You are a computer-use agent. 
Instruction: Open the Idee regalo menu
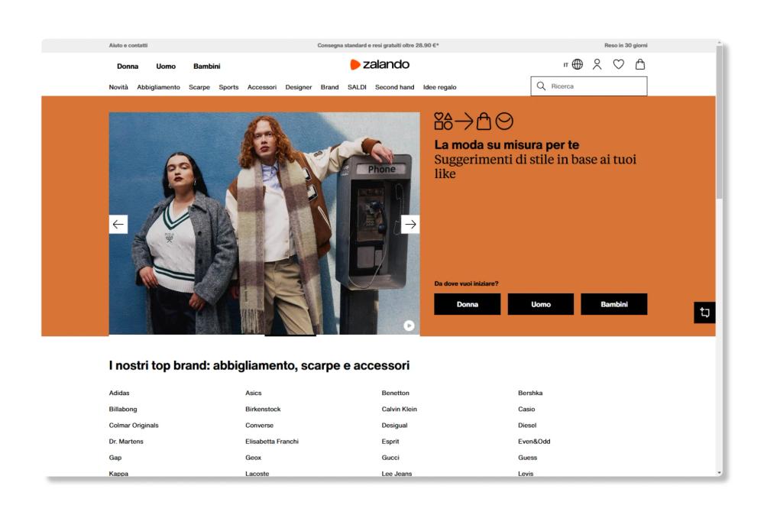point(439,87)
